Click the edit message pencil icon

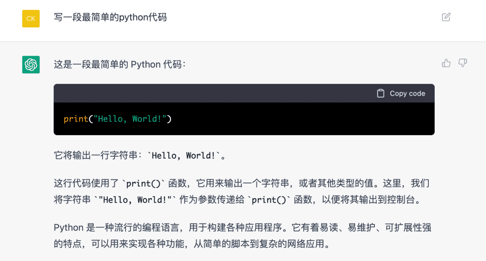pos(446,17)
